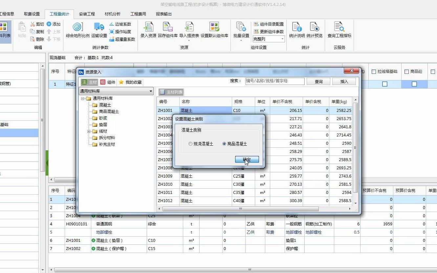Click 查询 search button
The width and height of the screenshot is (437, 273).
[319, 81]
